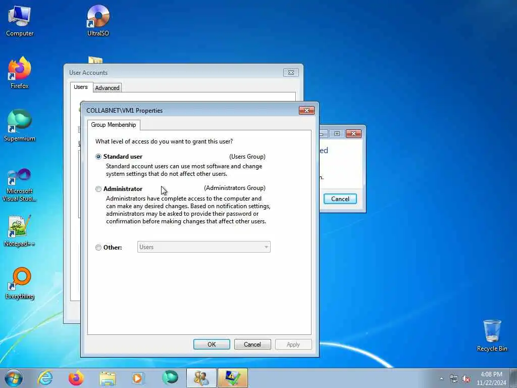Screen dimensions: 517x388
Task: Cancel the VM1 Properties dialog
Action: pyautogui.click(x=252, y=345)
